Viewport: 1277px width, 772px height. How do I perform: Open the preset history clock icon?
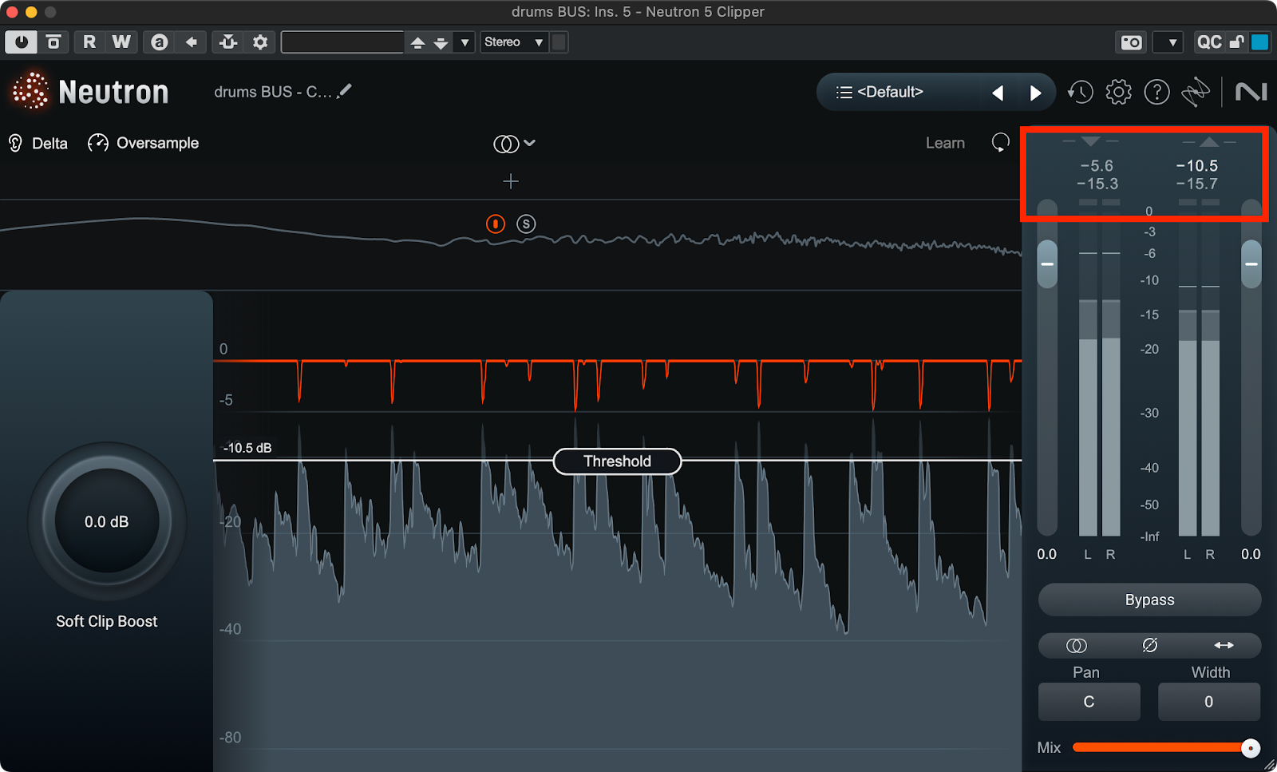click(1081, 93)
